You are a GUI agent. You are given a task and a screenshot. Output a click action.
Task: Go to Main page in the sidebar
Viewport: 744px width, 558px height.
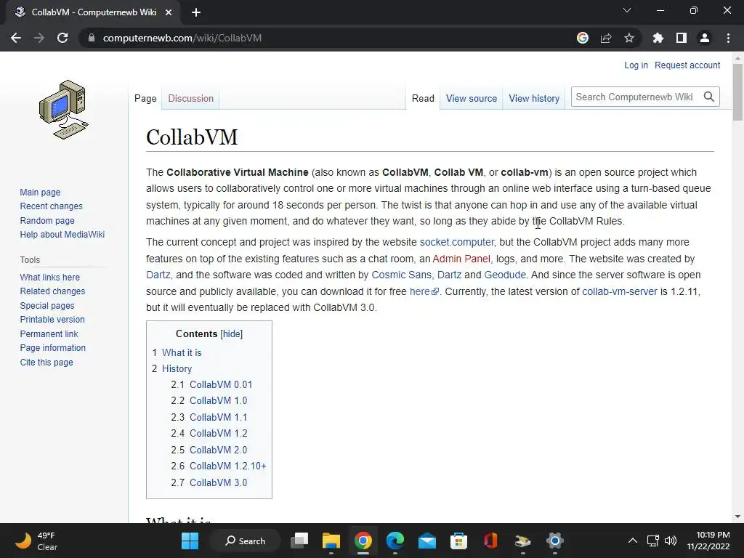[x=40, y=192]
